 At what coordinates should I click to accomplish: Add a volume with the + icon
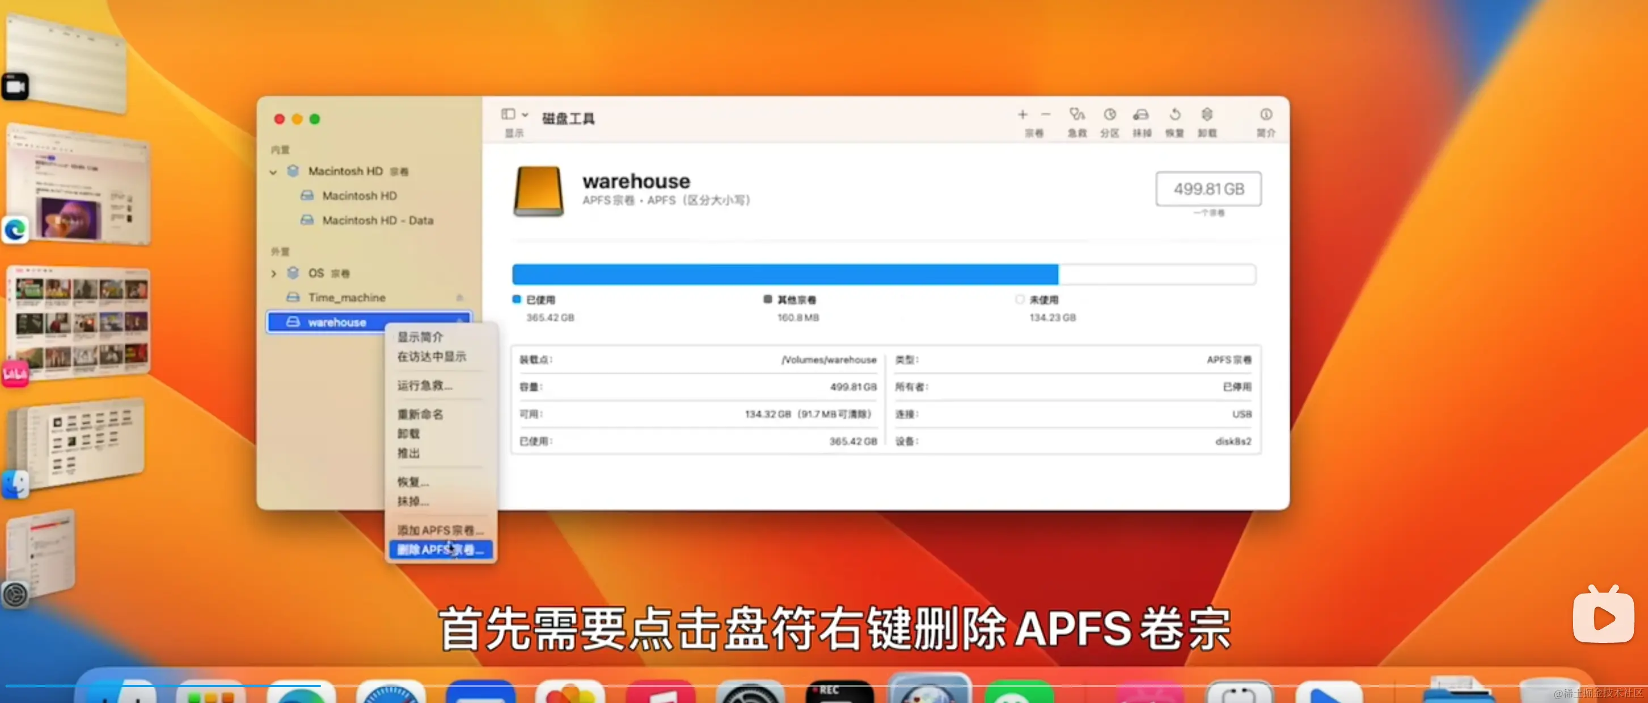(x=1022, y=115)
